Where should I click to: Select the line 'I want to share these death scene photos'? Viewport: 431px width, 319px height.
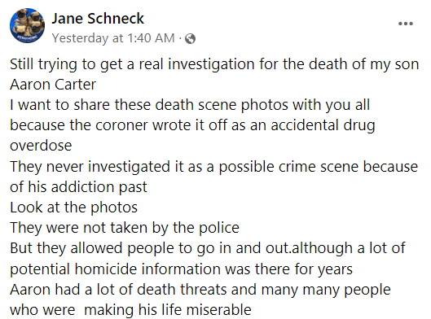[x=190, y=105]
